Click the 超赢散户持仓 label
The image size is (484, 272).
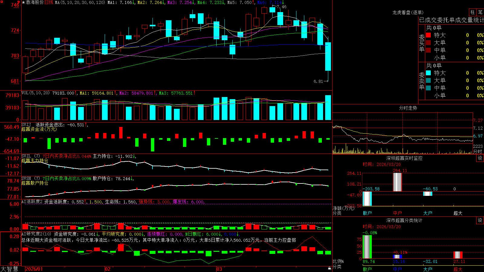coord(35,183)
